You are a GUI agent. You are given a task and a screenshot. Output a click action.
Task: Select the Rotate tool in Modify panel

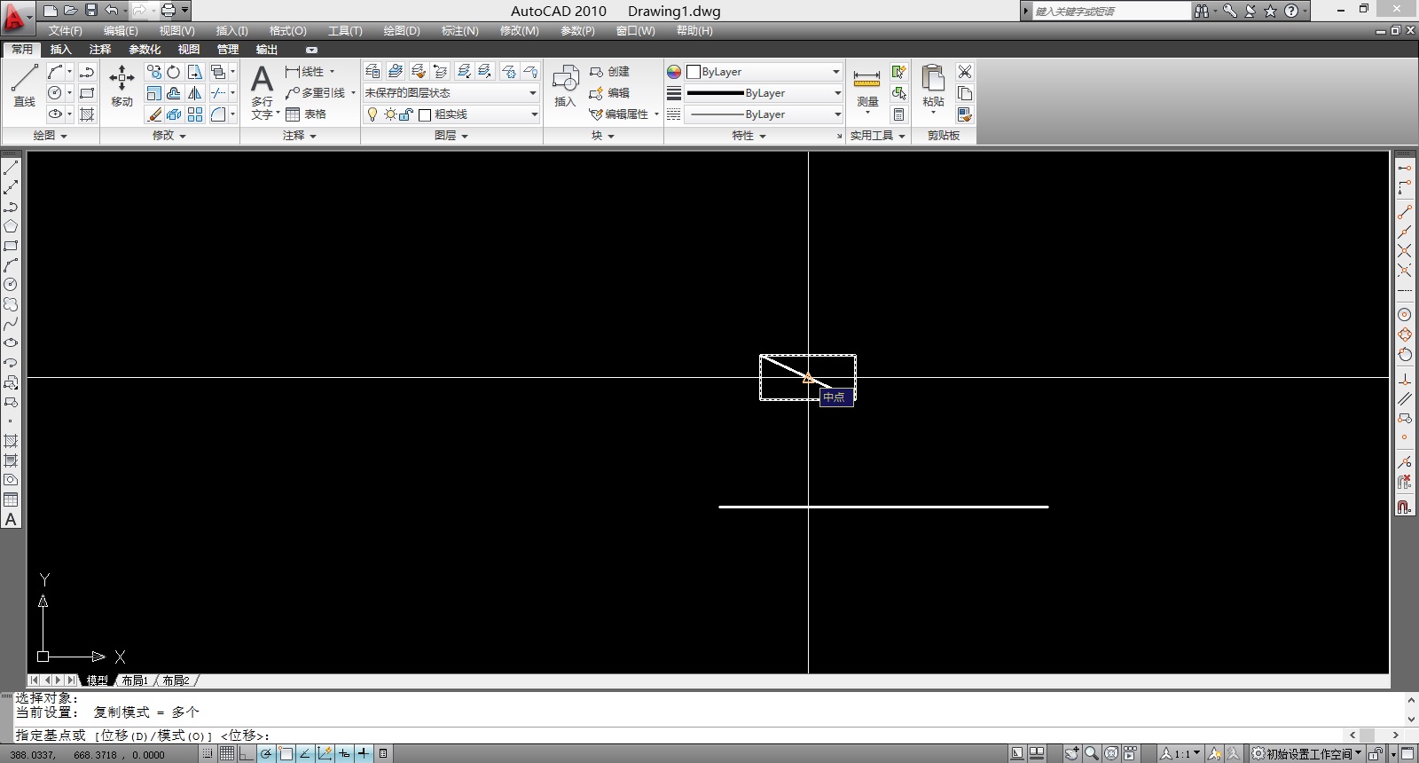[174, 72]
